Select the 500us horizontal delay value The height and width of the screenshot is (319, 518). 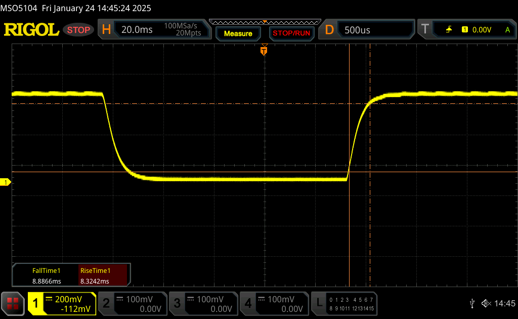coord(357,30)
